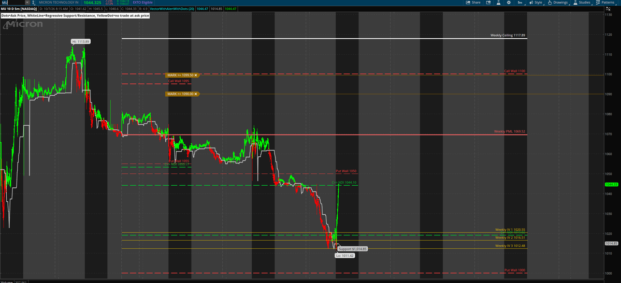621x283 pixels.
Task: Click the C: 1044.33 close value
Action: [x=129, y=9]
